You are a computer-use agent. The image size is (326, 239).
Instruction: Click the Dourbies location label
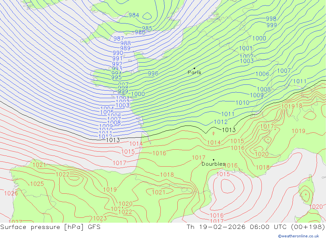pyautogui.click(x=214, y=164)
